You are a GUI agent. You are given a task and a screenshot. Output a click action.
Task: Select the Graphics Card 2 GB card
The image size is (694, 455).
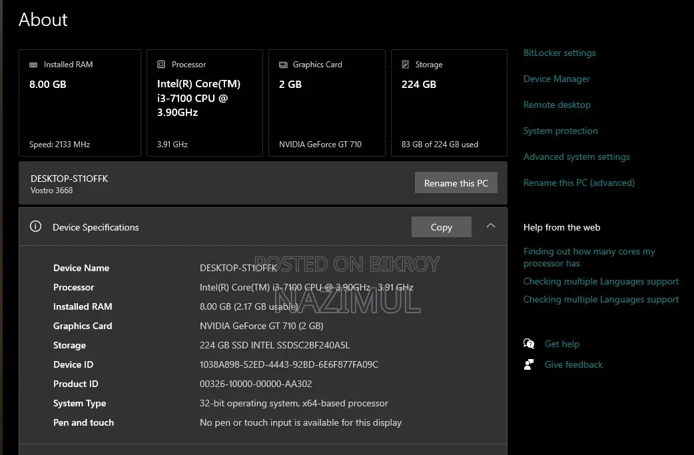coord(327,103)
